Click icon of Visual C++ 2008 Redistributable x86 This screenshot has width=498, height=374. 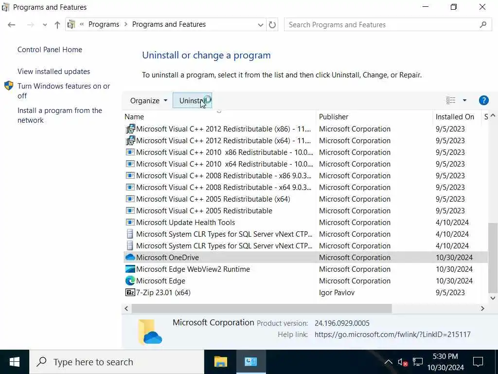(x=130, y=175)
